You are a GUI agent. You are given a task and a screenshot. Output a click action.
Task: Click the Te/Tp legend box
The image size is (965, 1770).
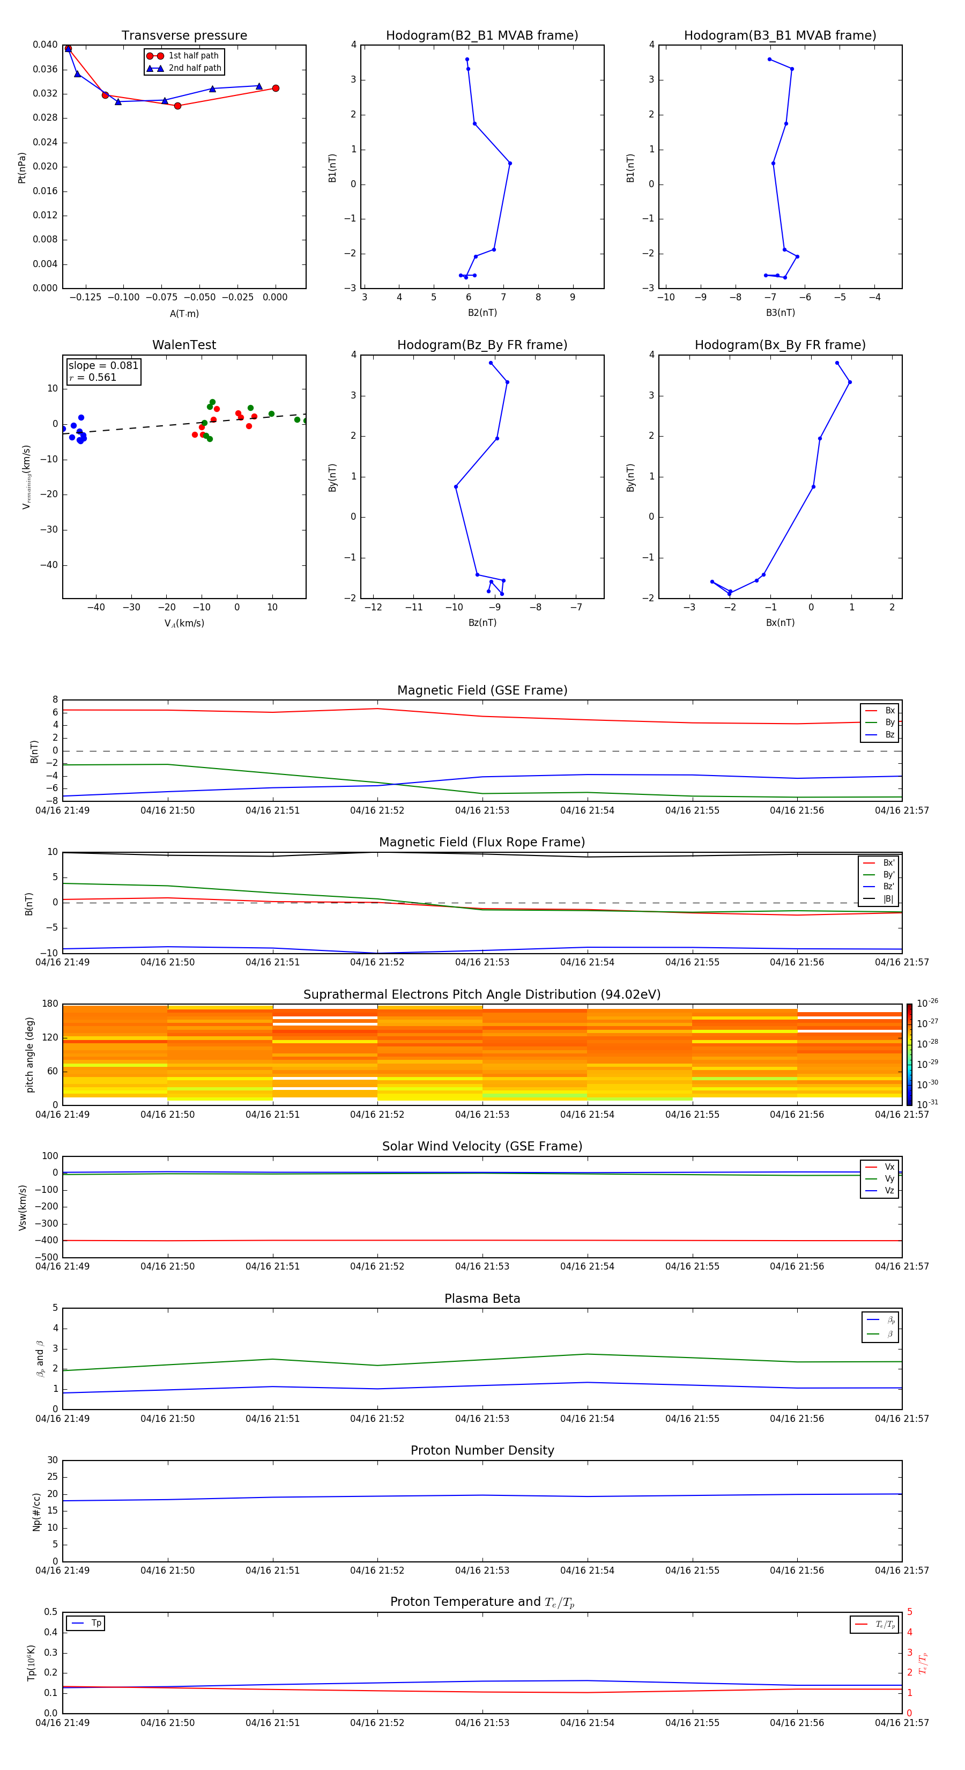[874, 1624]
